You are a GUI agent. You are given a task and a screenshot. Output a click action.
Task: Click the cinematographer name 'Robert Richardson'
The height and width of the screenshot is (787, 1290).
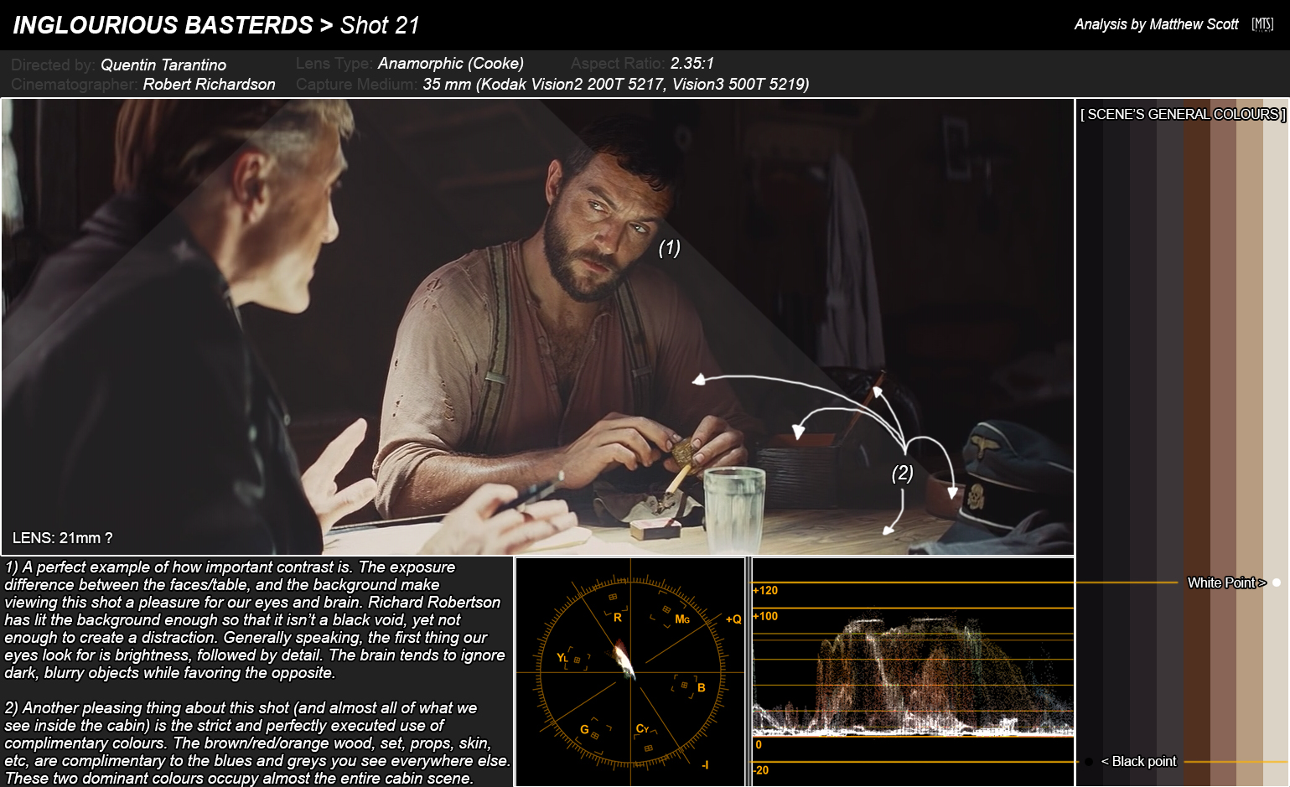(x=209, y=84)
